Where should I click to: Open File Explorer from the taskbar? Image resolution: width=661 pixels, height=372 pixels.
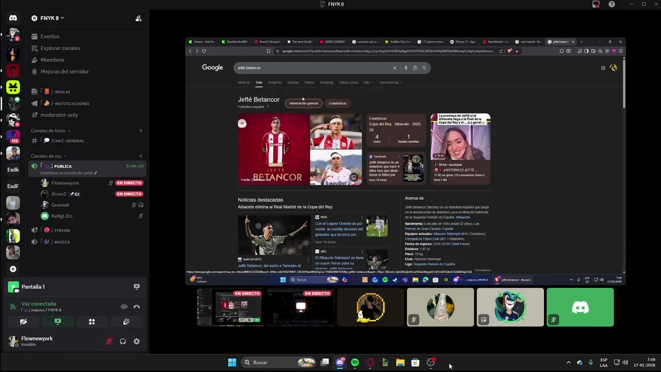click(400, 363)
